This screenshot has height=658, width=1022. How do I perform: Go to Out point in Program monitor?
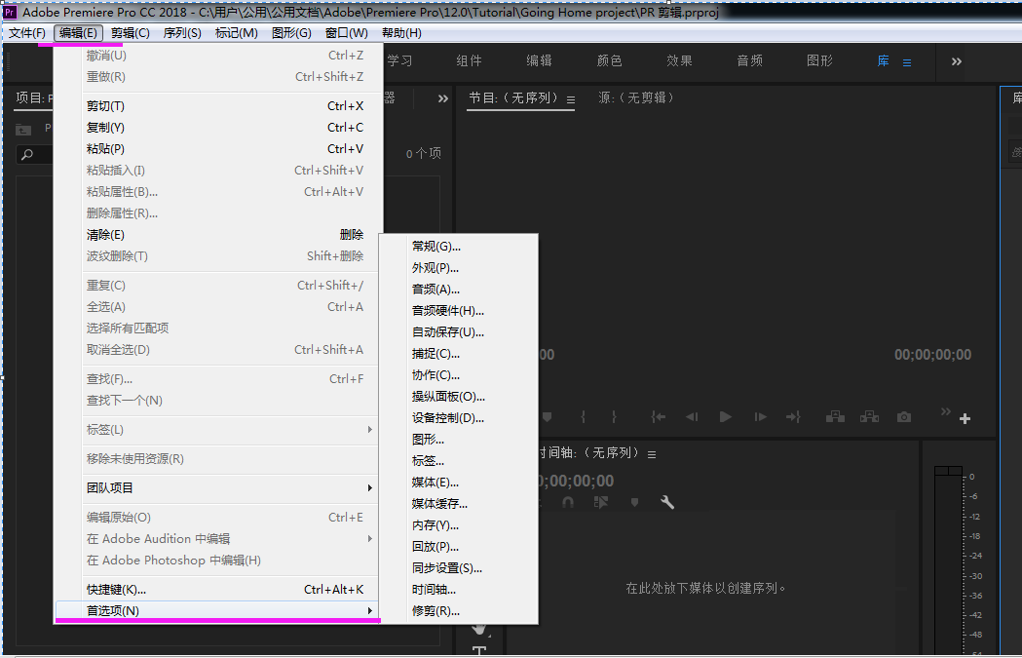(793, 416)
